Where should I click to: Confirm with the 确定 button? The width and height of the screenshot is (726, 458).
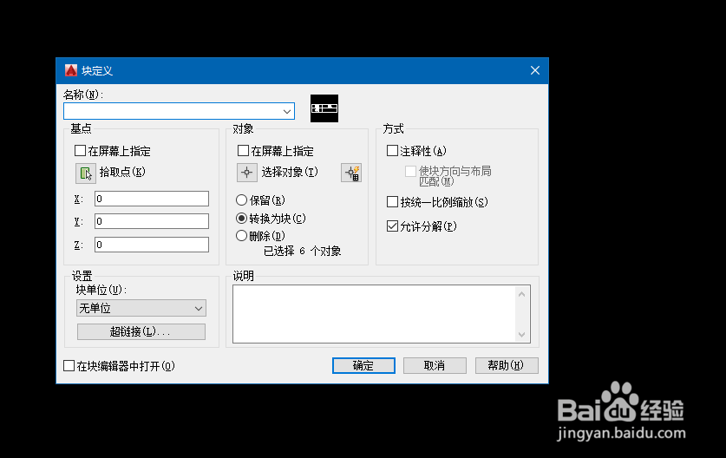coord(363,365)
